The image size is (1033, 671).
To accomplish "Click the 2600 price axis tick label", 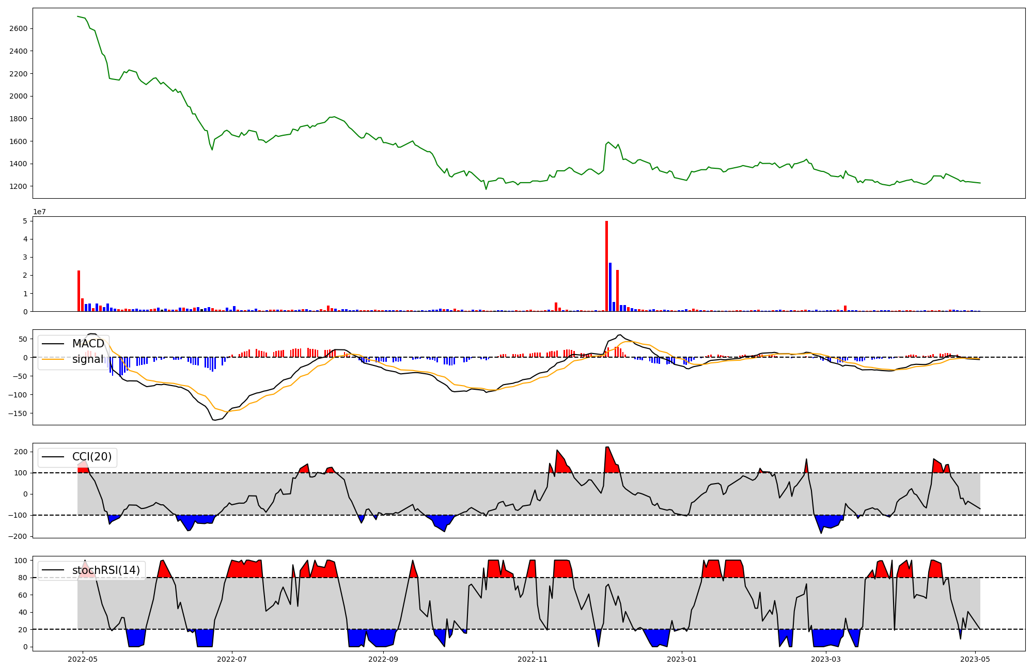I will click(x=18, y=28).
